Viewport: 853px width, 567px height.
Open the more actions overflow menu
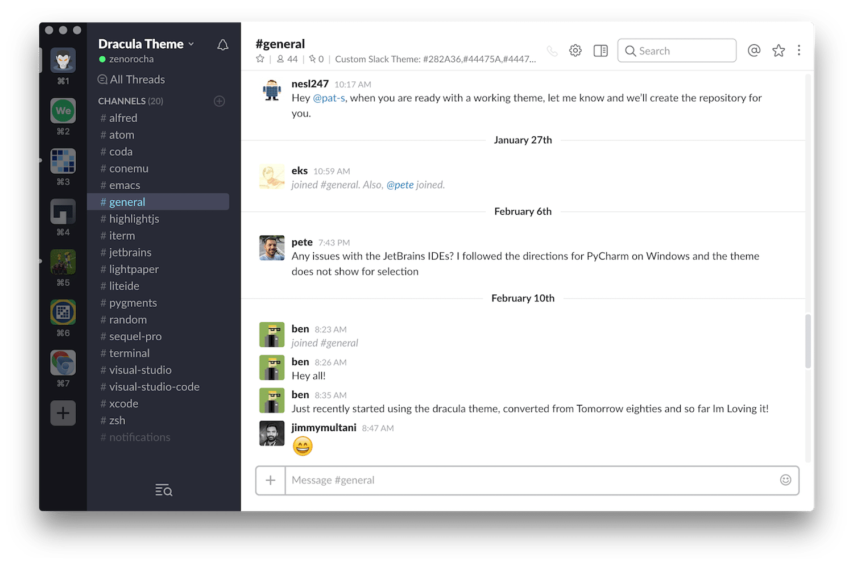pos(799,51)
